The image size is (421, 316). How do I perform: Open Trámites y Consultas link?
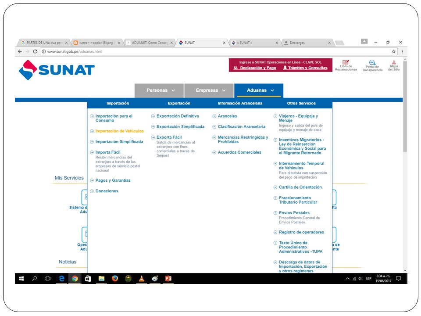pyautogui.click(x=305, y=68)
